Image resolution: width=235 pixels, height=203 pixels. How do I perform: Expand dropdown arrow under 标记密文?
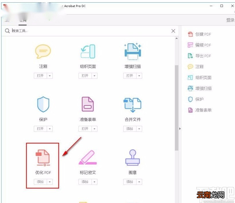(x=94, y=182)
